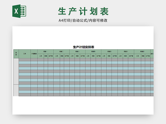
Task: Select the 星期六 header cell
Action: coord(126,52)
